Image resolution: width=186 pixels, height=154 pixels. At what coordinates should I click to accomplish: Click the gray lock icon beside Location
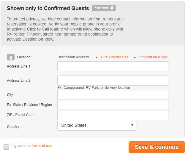point(11,57)
